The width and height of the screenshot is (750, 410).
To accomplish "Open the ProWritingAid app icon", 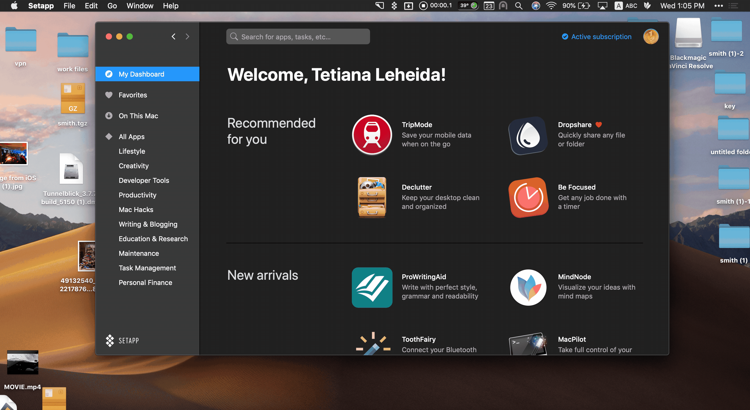I will [372, 287].
